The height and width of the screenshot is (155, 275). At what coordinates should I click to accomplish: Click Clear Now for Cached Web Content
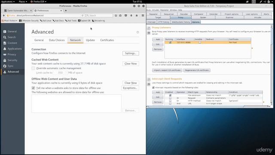pyautogui.click(x=131, y=64)
